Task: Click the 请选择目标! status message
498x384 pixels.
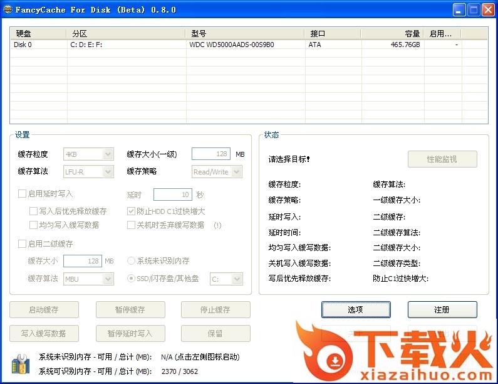Action: pyautogui.click(x=289, y=159)
